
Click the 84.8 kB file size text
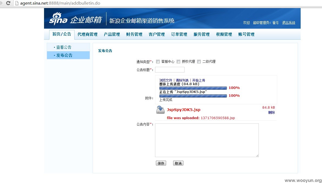269,107
